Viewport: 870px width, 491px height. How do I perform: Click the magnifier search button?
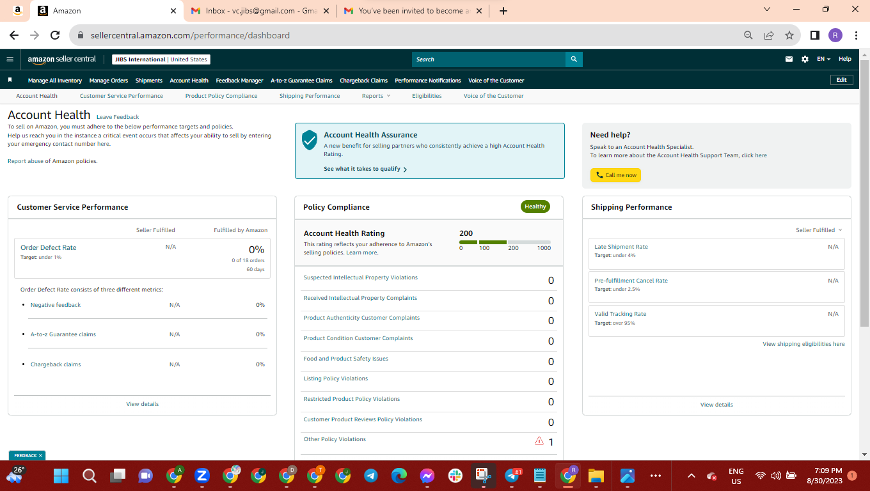[574, 59]
